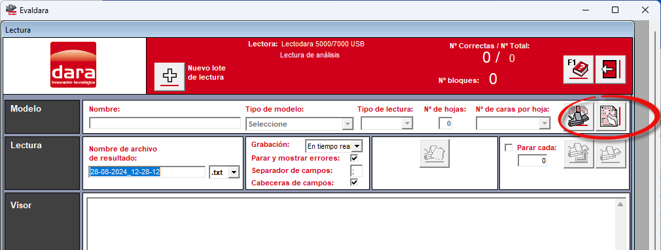This screenshot has height=250, width=661.
Task: Click the Lectodara 5000/7000 USB text
Action: click(x=323, y=44)
